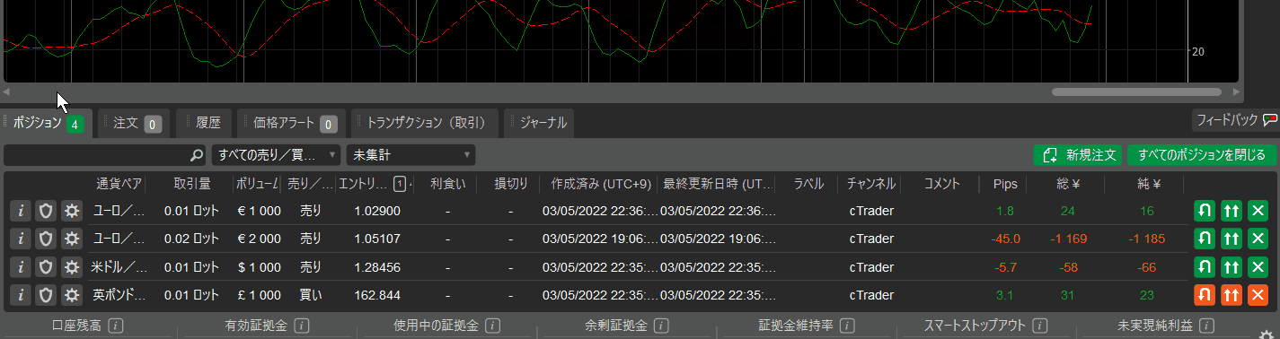Reverse the 英ポンド buy position

click(x=1205, y=294)
